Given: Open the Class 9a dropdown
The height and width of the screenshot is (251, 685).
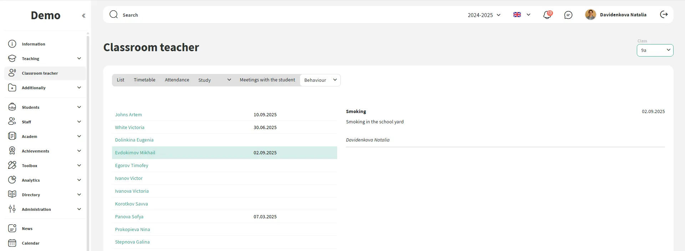Looking at the screenshot, I should (655, 50).
